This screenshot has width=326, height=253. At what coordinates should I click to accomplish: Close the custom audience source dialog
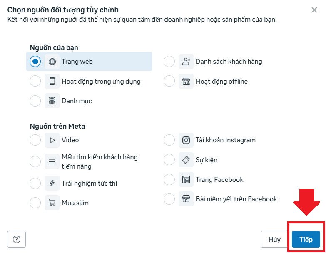[x=314, y=10]
